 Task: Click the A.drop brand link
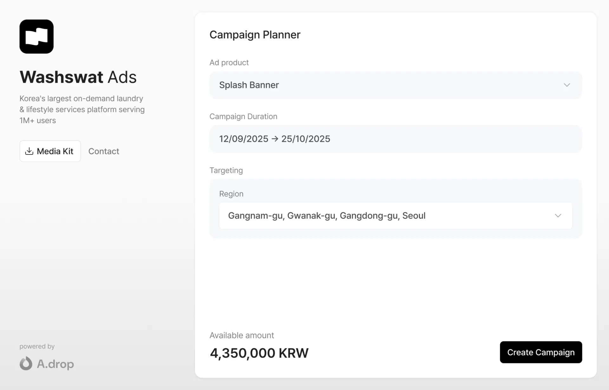click(47, 364)
